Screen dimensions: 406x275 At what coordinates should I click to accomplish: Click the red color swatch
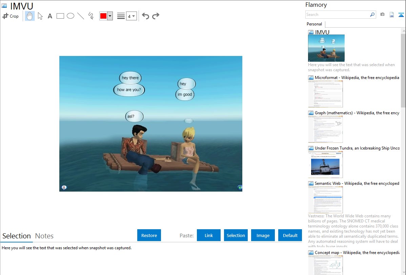point(103,16)
